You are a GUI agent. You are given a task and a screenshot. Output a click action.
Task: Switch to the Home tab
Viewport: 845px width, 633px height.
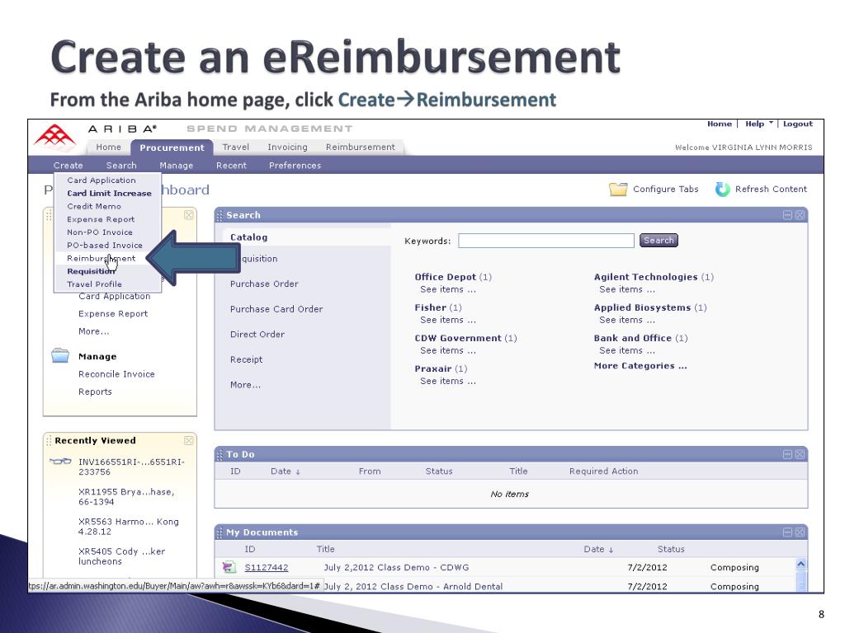pyautogui.click(x=108, y=147)
